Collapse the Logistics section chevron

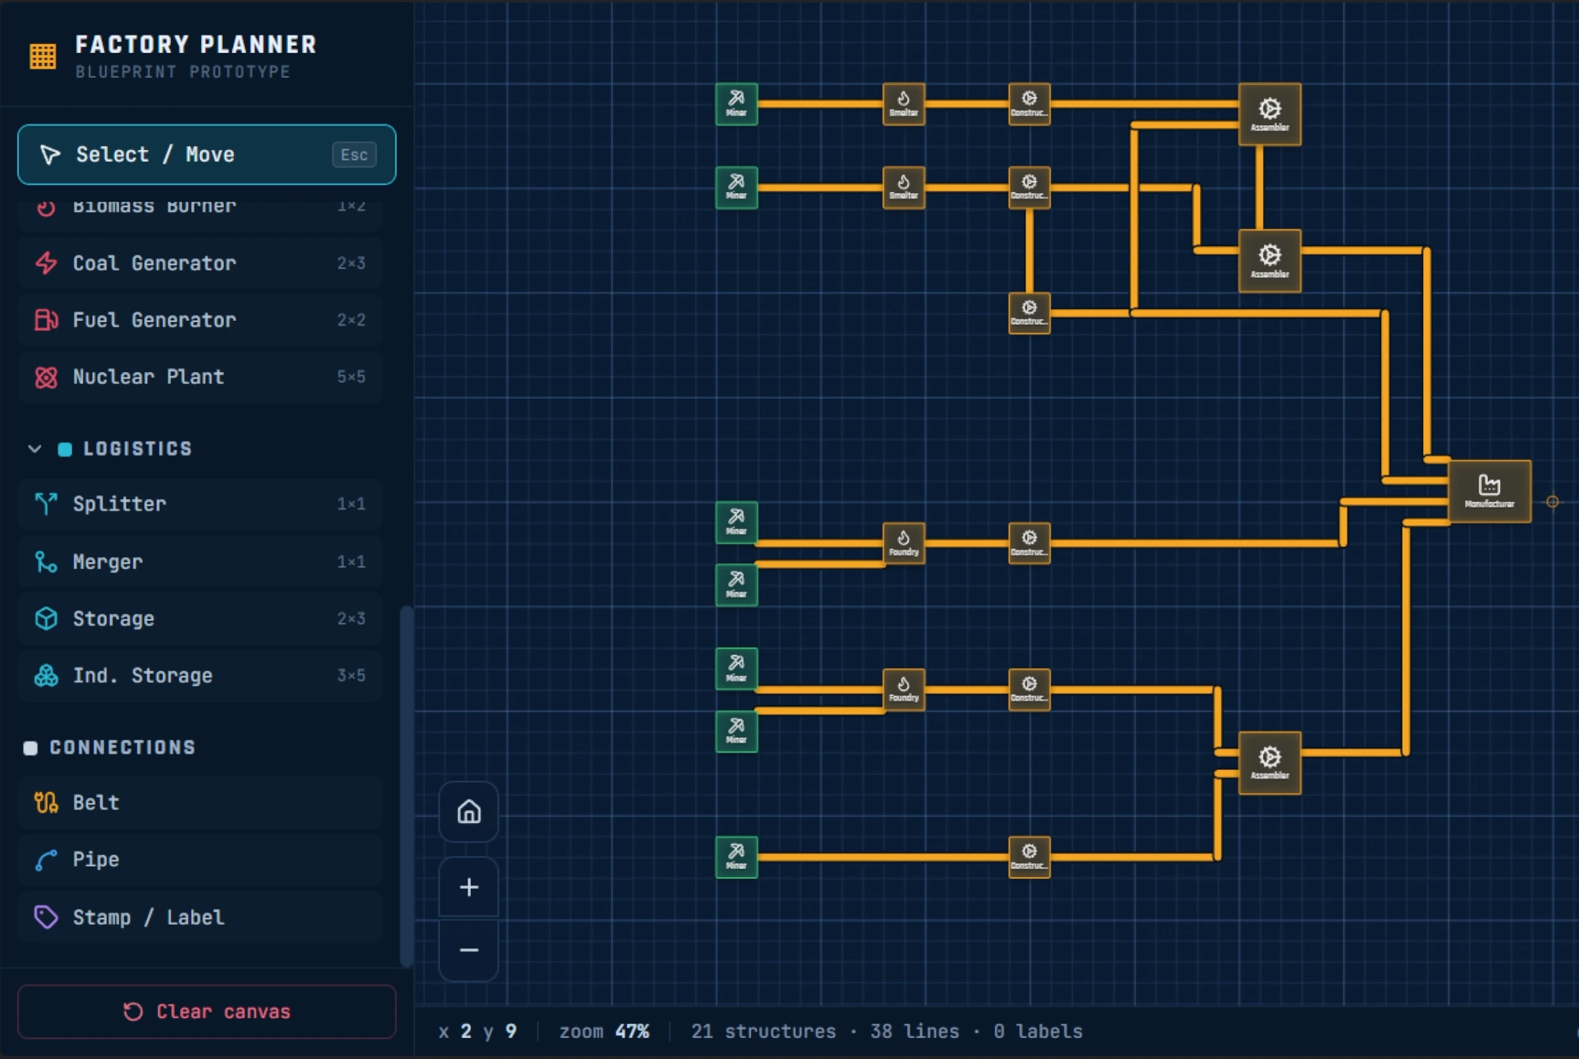click(35, 449)
